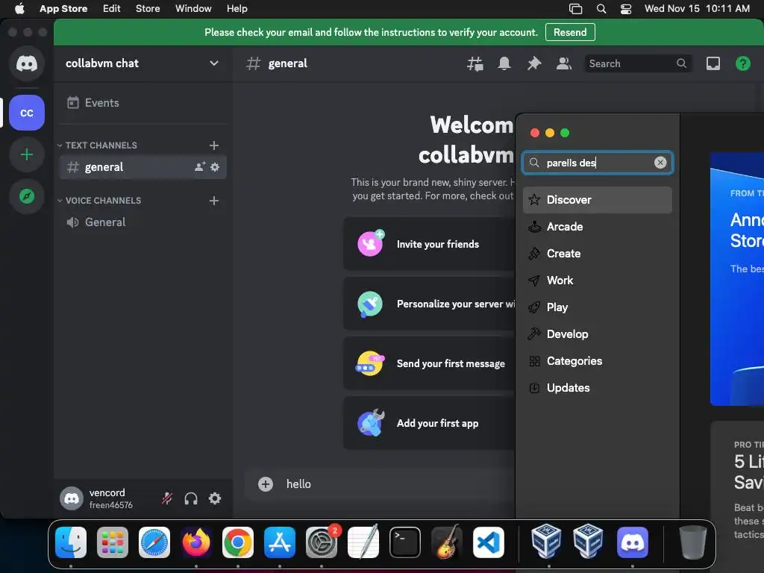Open Explore Discoverable Servers compass icon
The image size is (764, 573).
pos(27,196)
